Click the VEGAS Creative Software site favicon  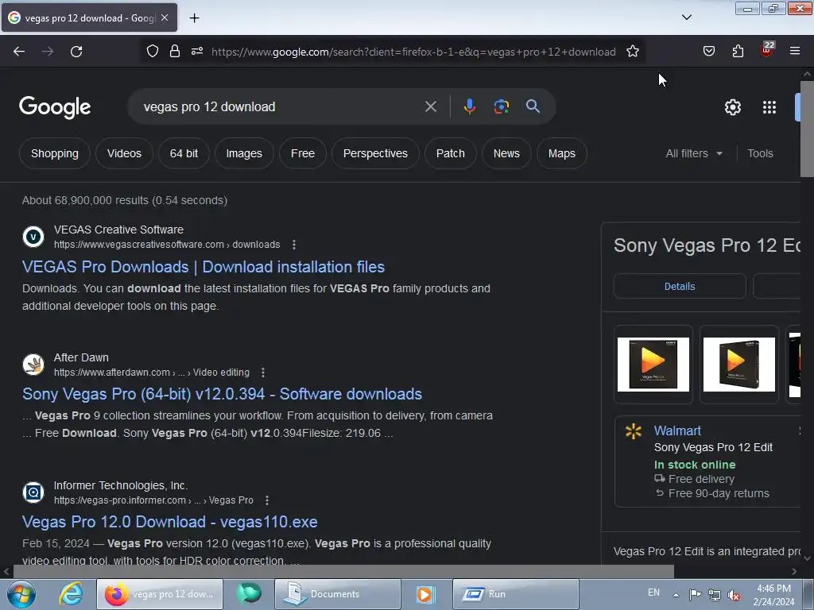tap(33, 237)
